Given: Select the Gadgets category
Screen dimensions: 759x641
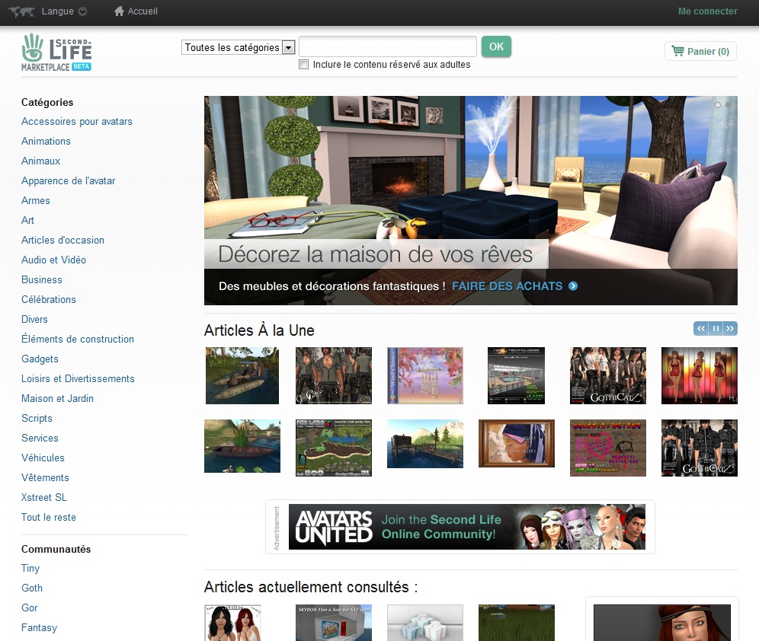Looking at the screenshot, I should 40,359.
